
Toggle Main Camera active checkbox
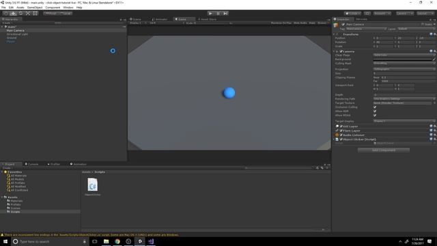click(x=343, y=25)
